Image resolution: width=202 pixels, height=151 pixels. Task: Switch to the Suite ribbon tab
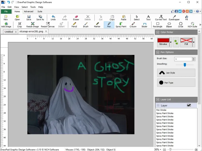(x=40, y=11)
